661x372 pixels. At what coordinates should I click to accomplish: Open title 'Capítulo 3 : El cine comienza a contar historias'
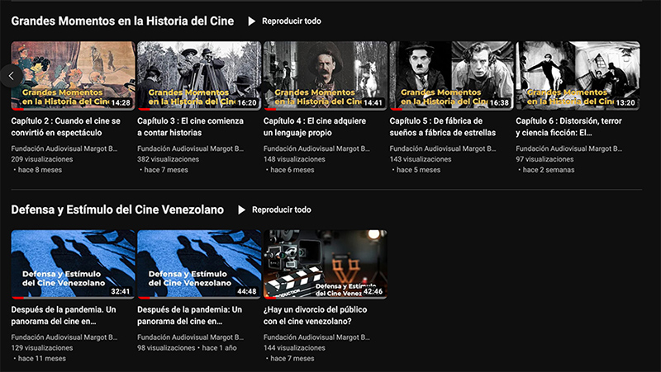191,127
